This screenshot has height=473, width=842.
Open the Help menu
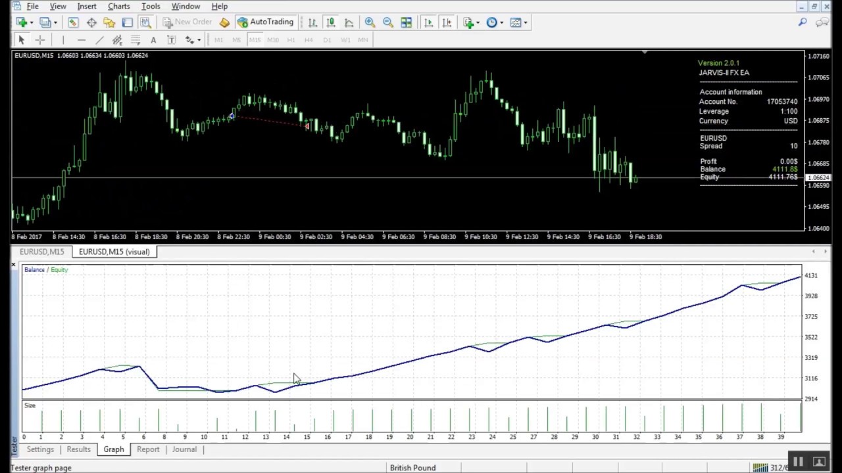220,7
